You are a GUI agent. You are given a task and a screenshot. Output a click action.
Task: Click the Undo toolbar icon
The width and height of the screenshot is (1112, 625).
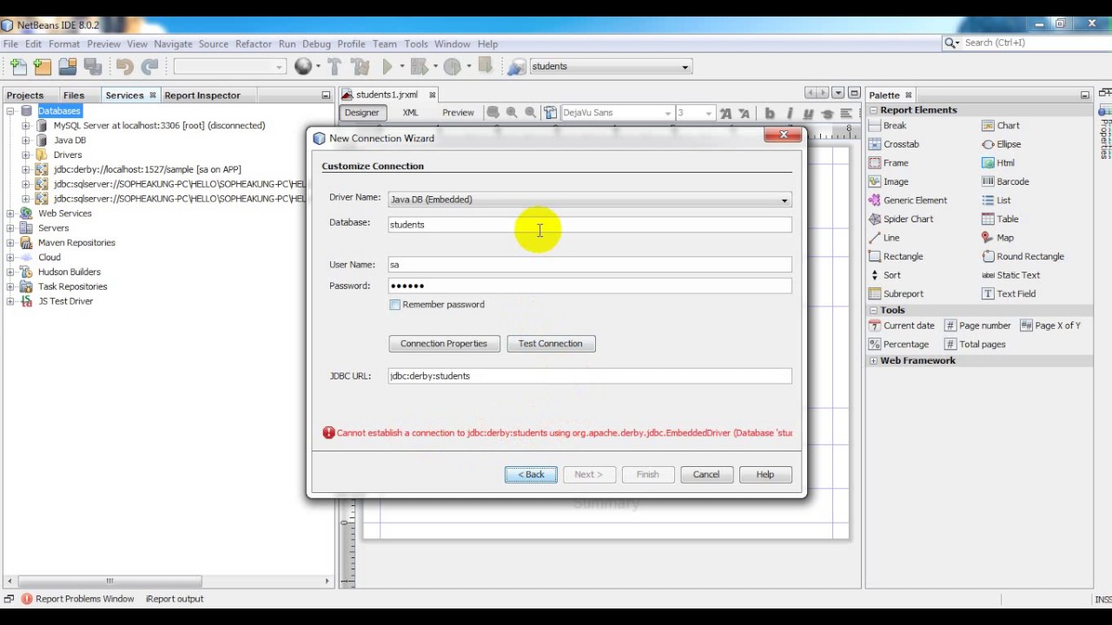(124, 67)
